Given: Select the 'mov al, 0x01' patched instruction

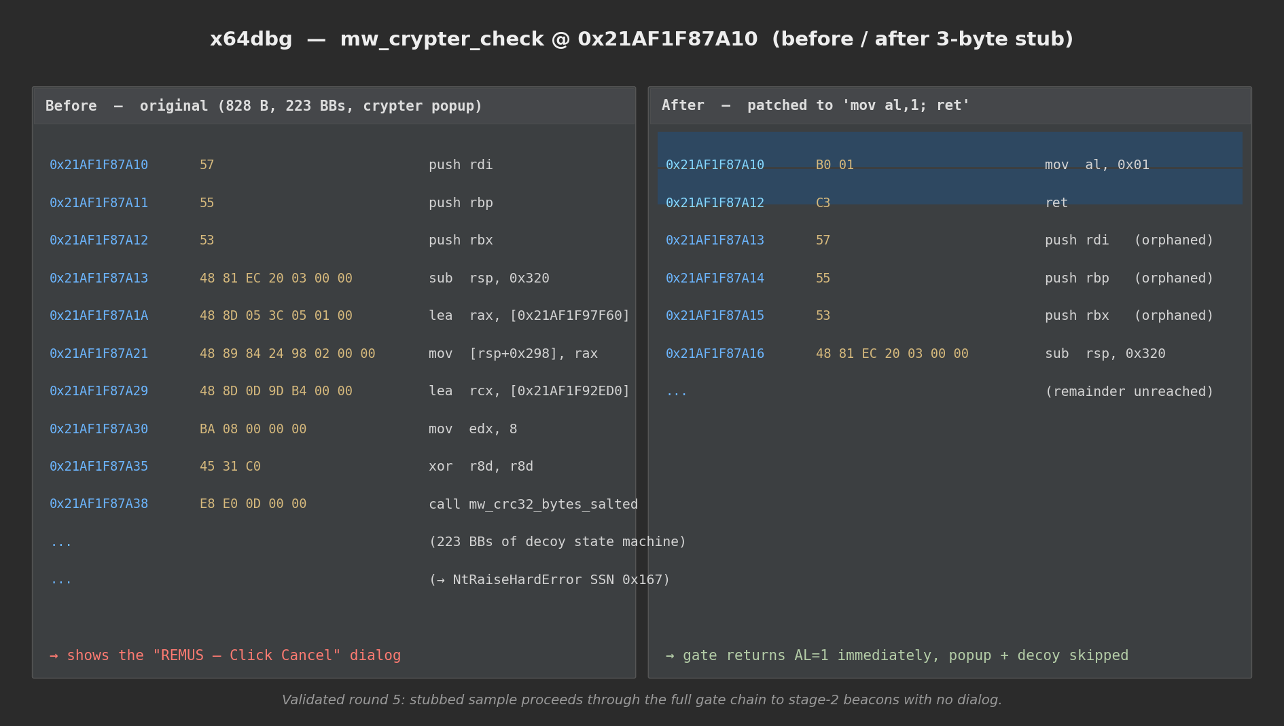Looking at the screenshot, I should [x=1096, y=164].
